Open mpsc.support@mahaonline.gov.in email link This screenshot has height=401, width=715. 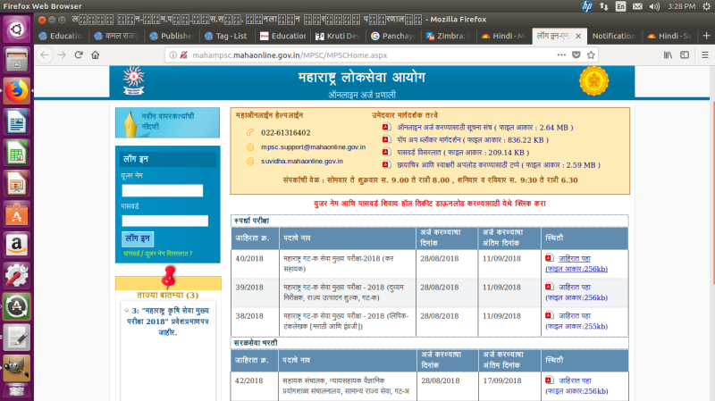coord(314,147)
